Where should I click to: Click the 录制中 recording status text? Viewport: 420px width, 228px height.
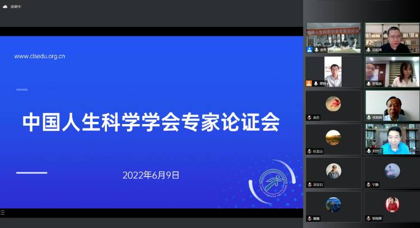coord(16,6)
